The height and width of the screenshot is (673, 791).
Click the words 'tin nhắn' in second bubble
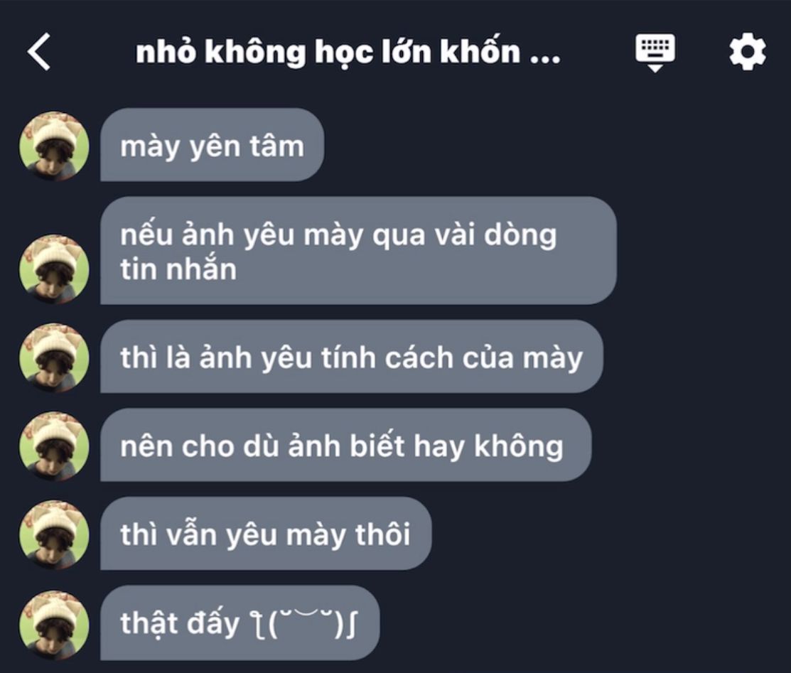coord(178,269)
